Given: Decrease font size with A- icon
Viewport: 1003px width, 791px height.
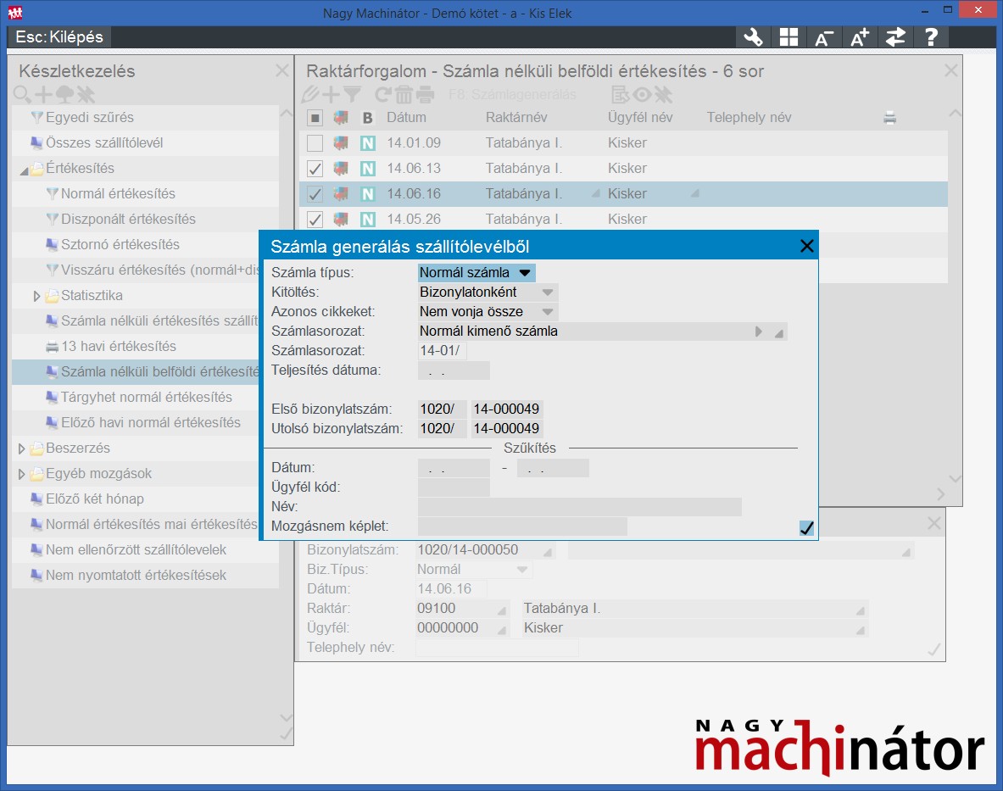Looking at the screenshot, I should pos(823,37).
